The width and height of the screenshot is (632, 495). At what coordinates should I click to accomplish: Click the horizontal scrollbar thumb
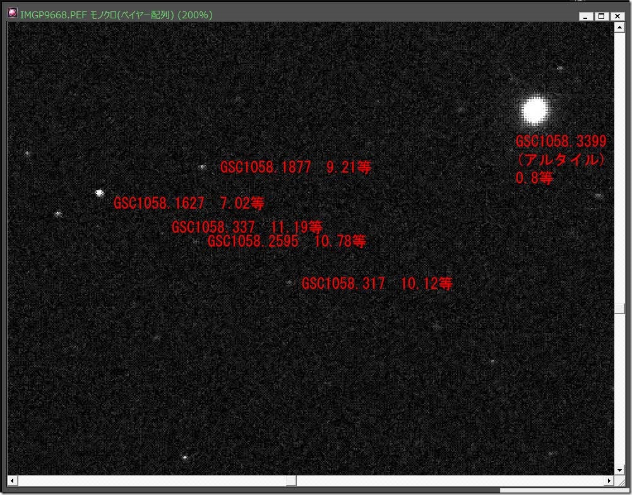pyautogui.click(x=291, y=480)
